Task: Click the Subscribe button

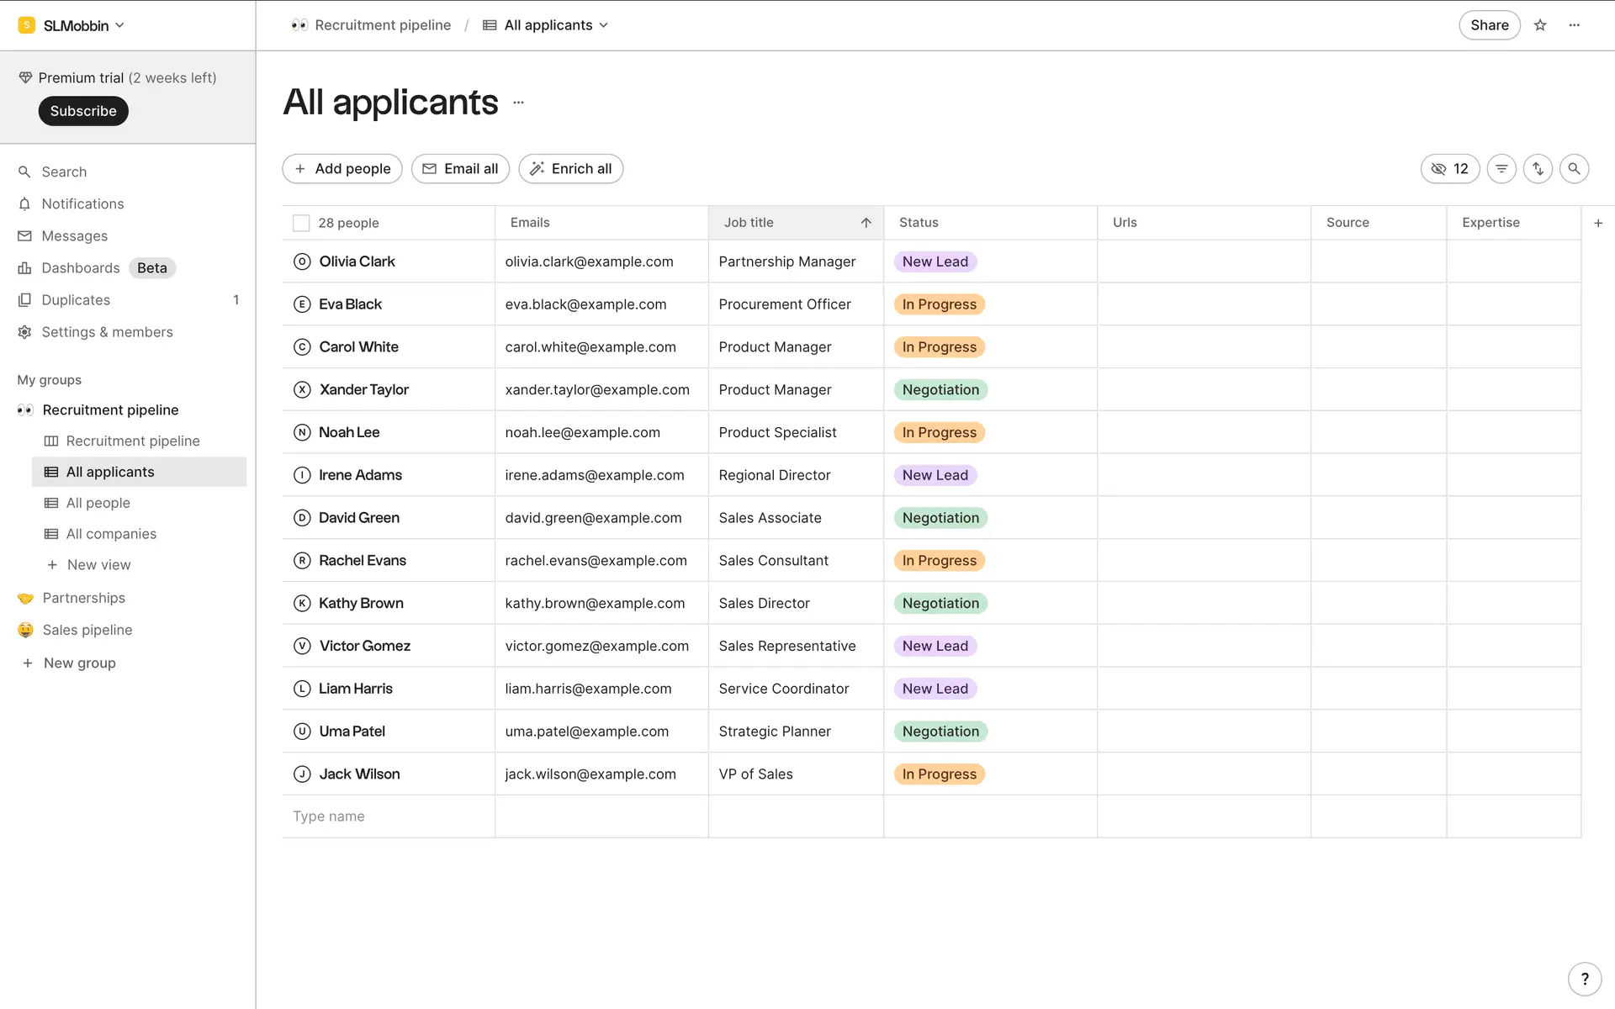Action: point(83,111)
